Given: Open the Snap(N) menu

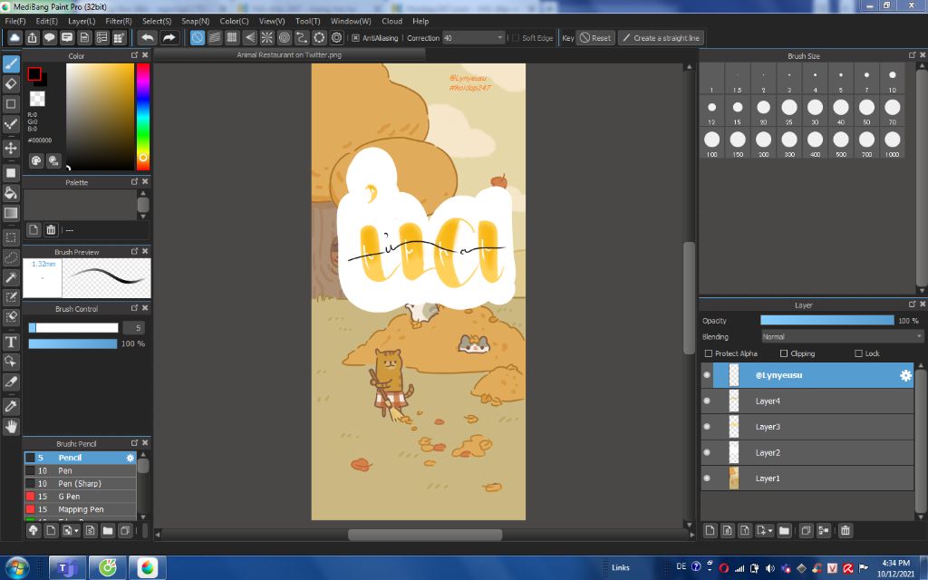Looking at the screenshot, I should pos(196,21).
